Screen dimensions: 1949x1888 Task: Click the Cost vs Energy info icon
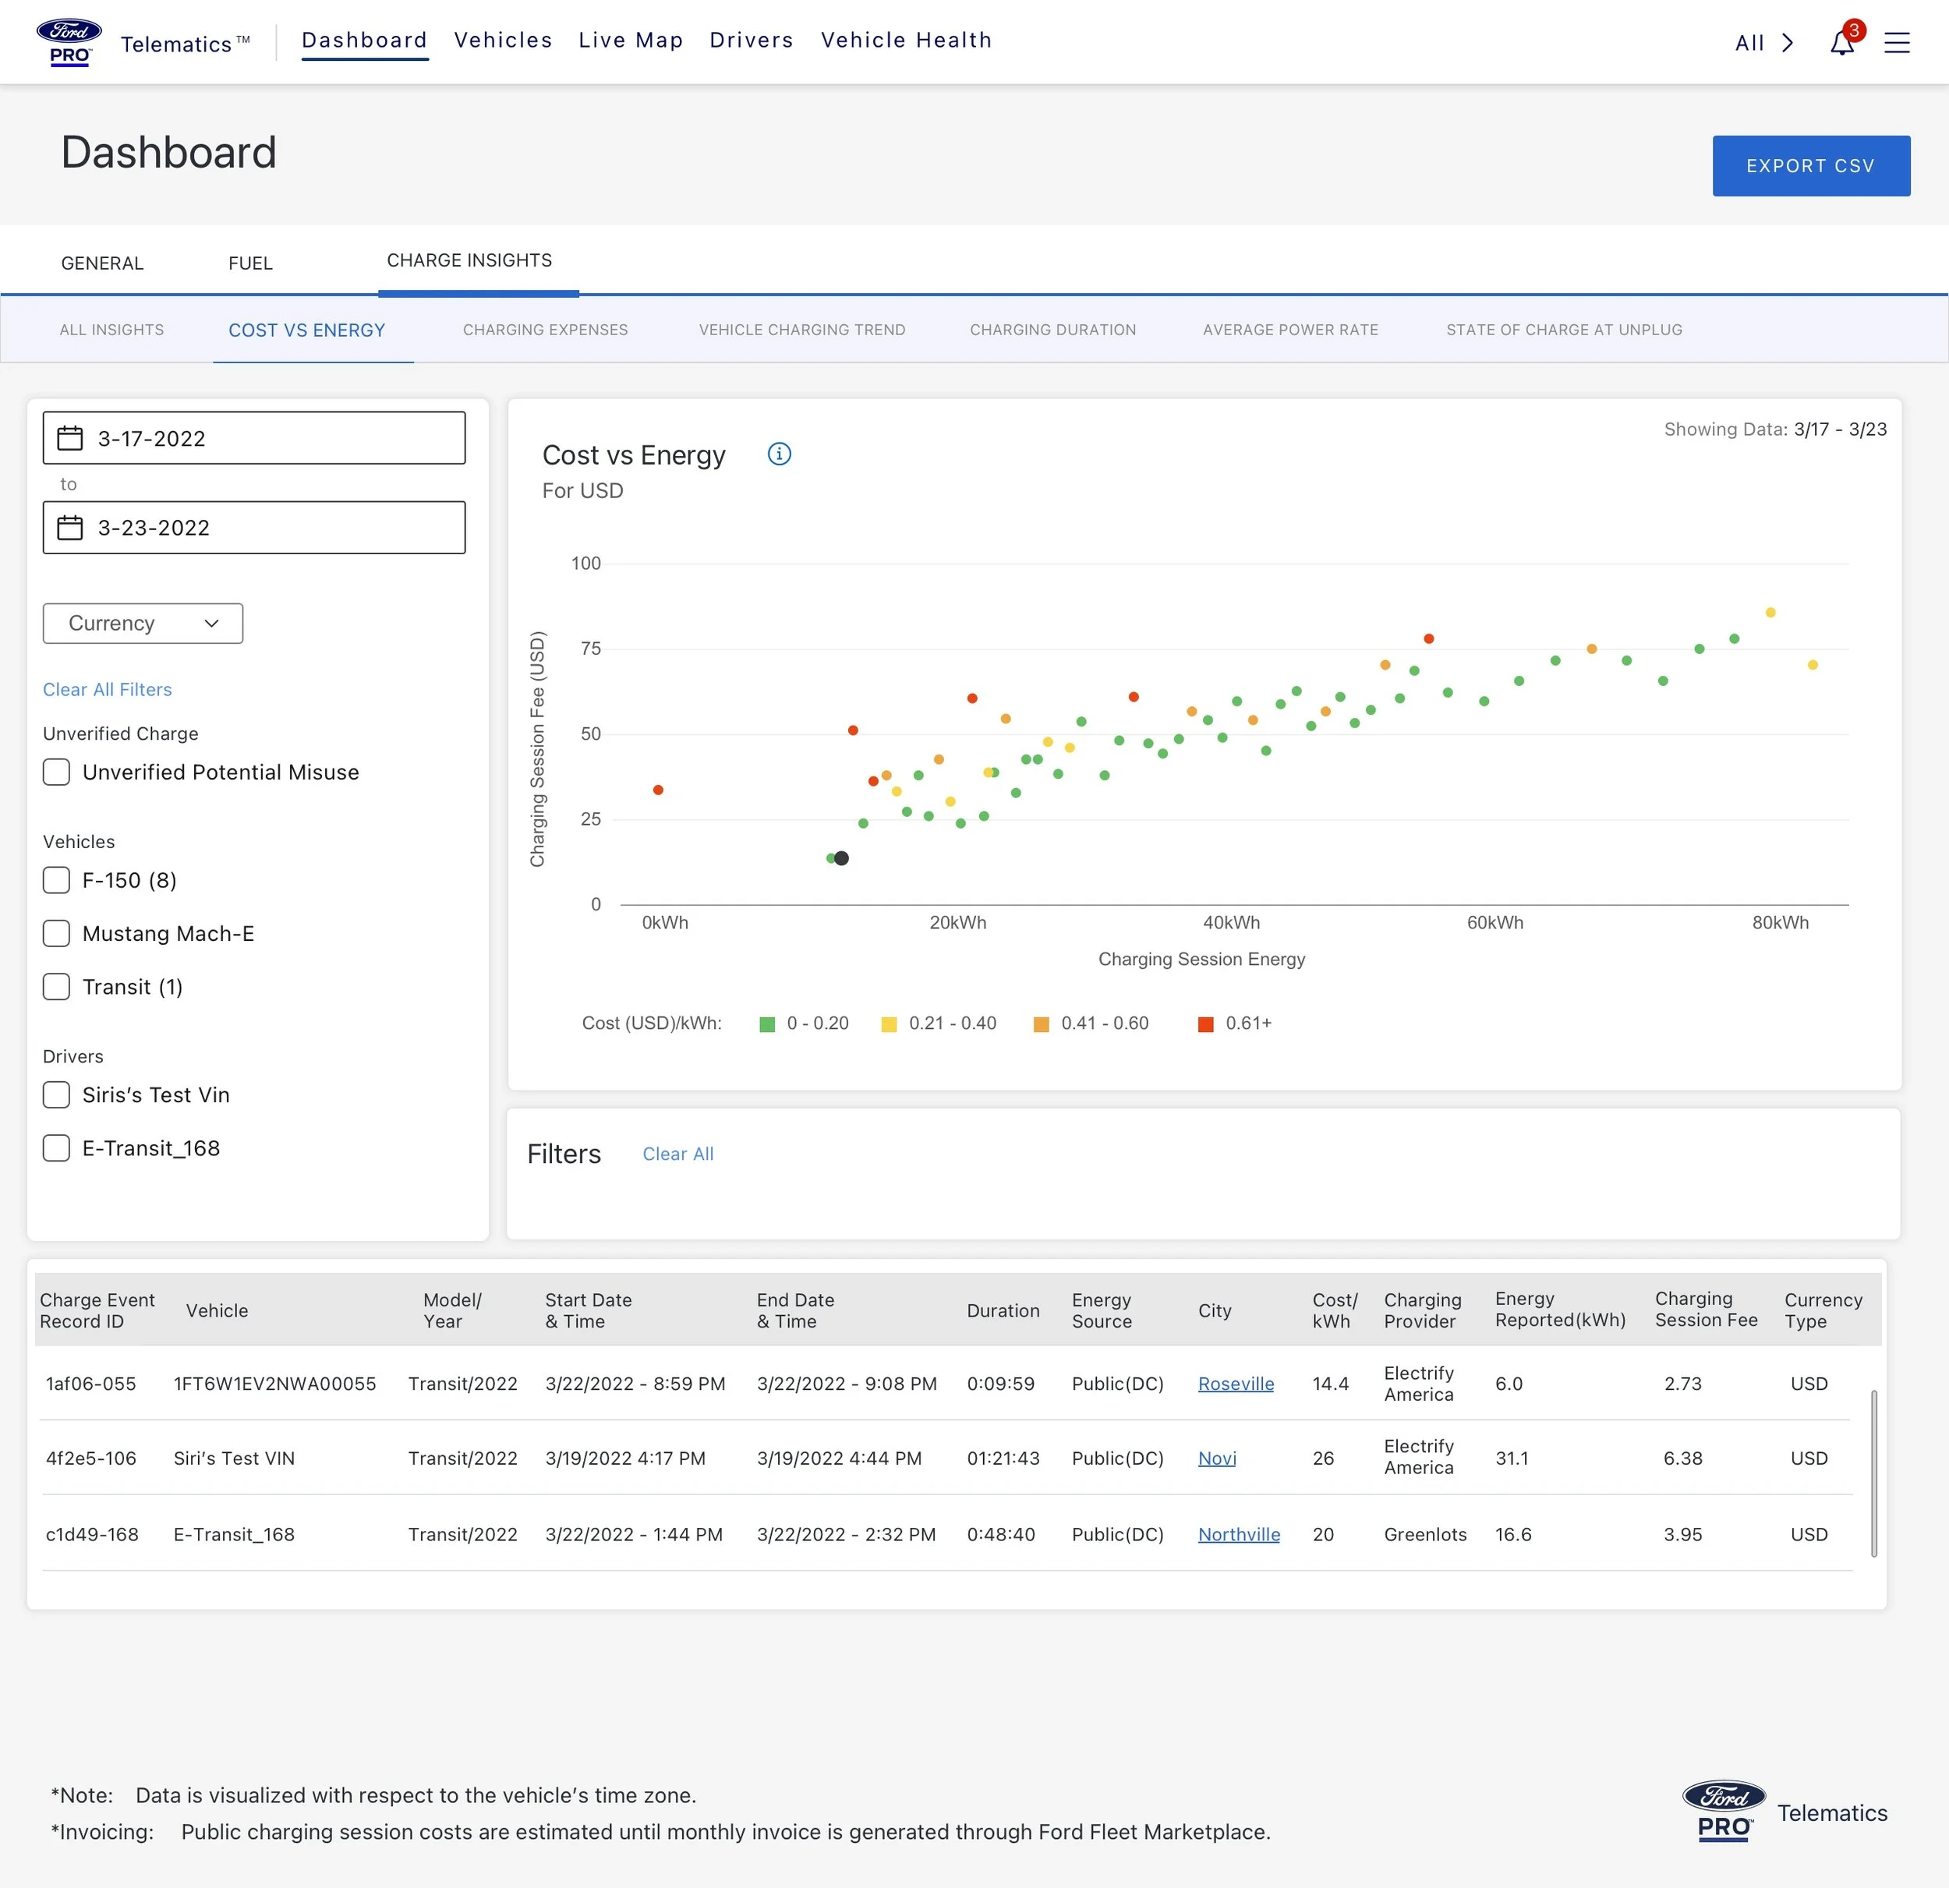(x=779, y=454)
